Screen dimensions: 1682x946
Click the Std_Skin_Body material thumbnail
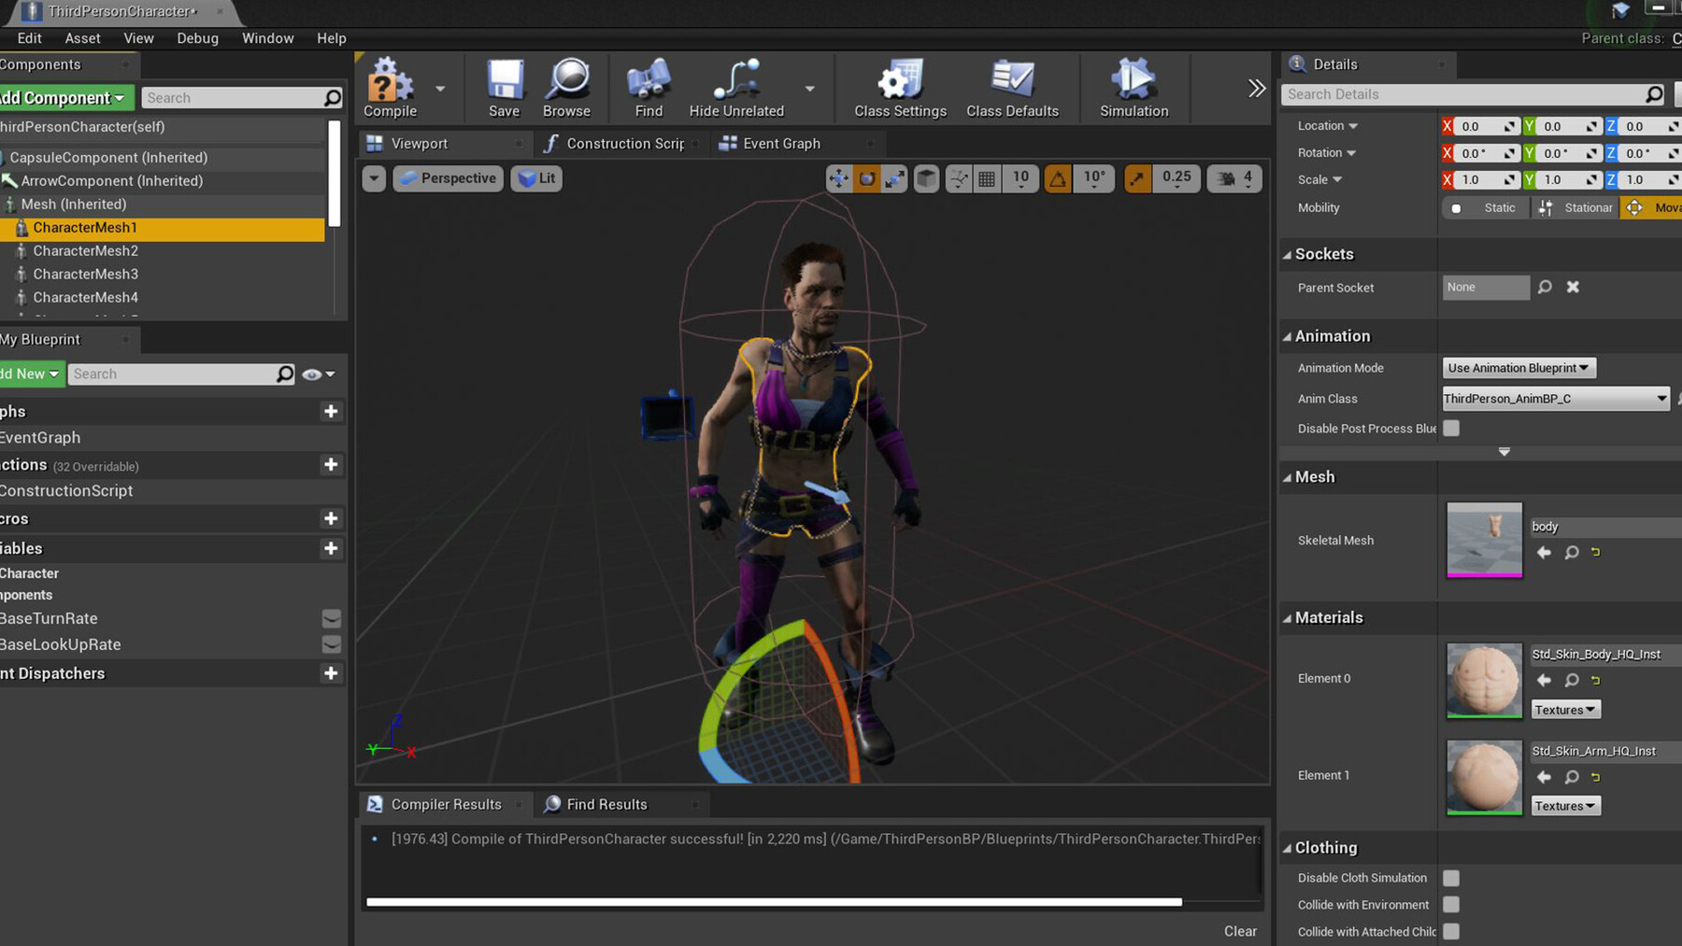[x=1483, y=680]
